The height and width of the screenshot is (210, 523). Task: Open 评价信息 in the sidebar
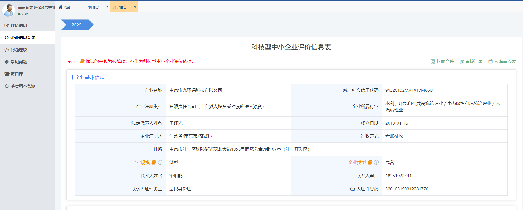pyautogui.click(x=19, y=26)
